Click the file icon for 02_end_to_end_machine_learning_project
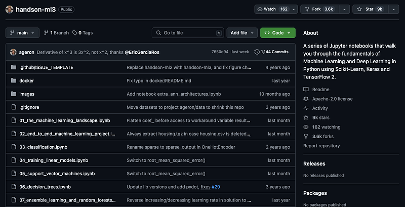 click(x=14, y=134)
